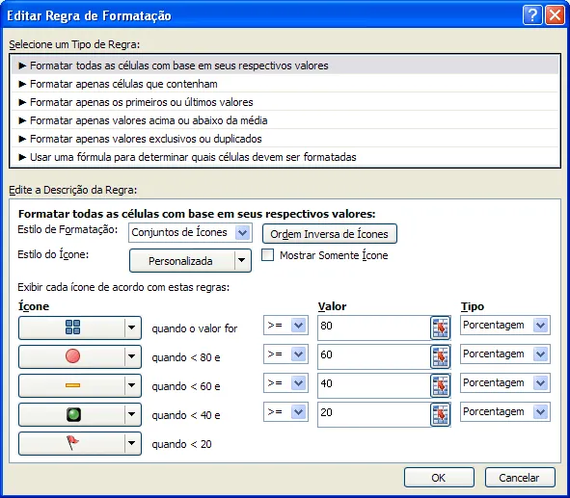570x498 pixels.
Task: Click range selector icon beside value 20
Action: point(440,414)
